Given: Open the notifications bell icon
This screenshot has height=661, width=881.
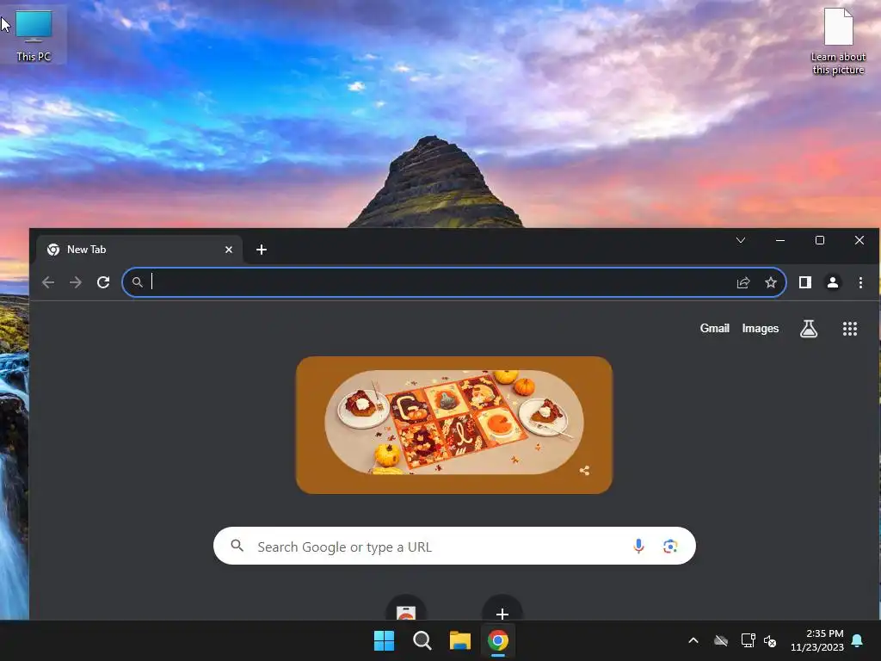Looking at the screenshot, I should (x=858, y=640).
